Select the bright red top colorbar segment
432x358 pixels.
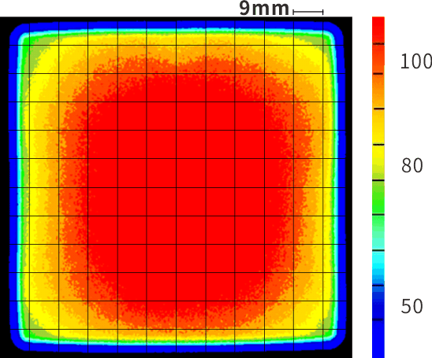click(x=378, y=30)
